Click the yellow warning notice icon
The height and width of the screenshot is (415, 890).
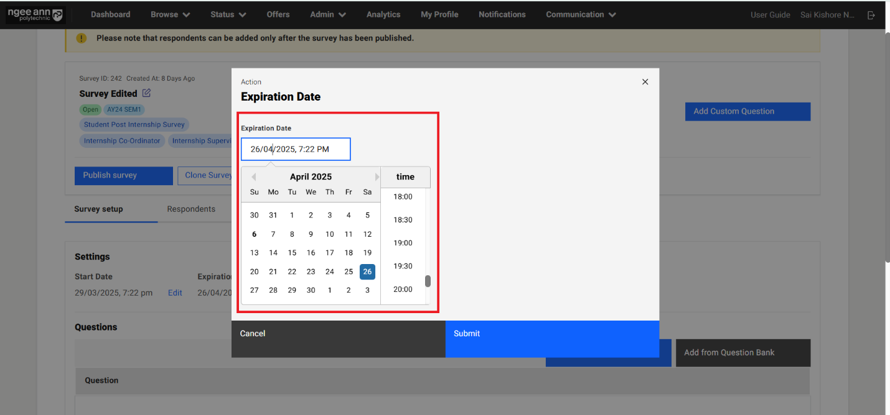click(82, 39)
